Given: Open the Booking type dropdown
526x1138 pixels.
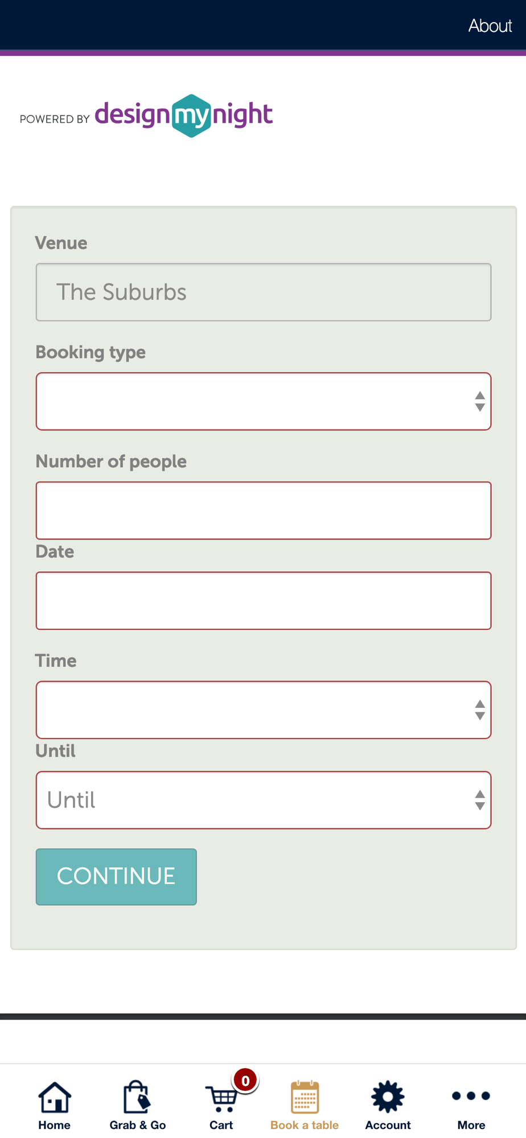Looking at the screenshot, I should pos(264,401).
